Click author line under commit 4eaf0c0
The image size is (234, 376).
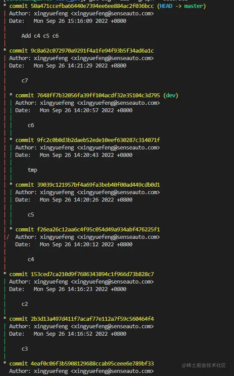82,371
